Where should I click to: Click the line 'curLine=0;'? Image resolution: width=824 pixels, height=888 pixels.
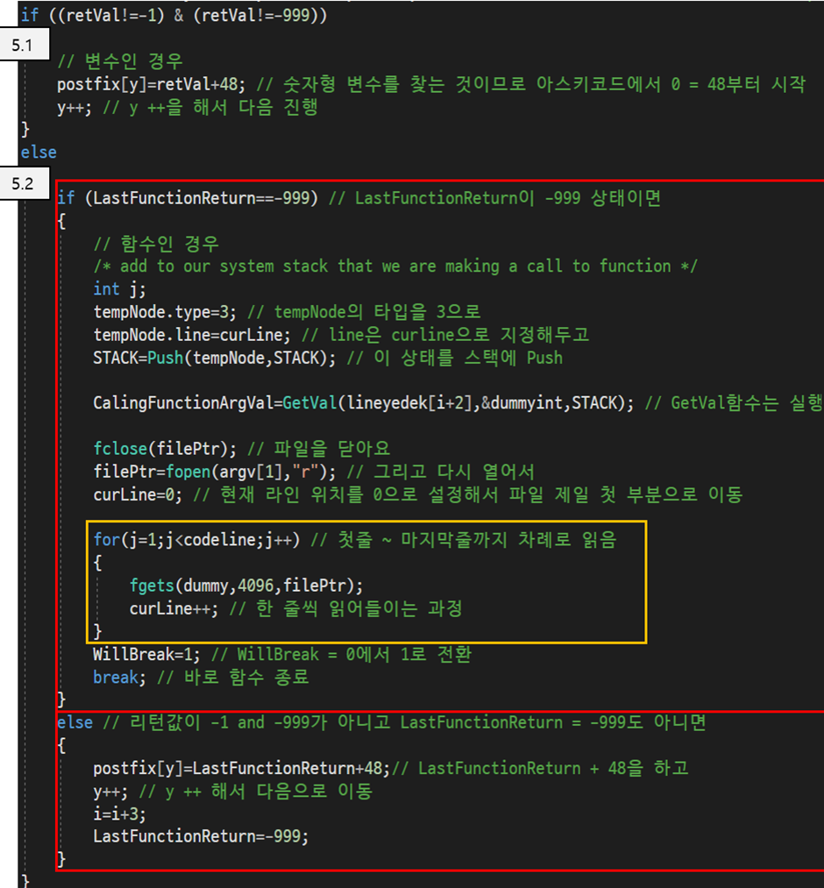pyautogui.click(x=137, y=494)
